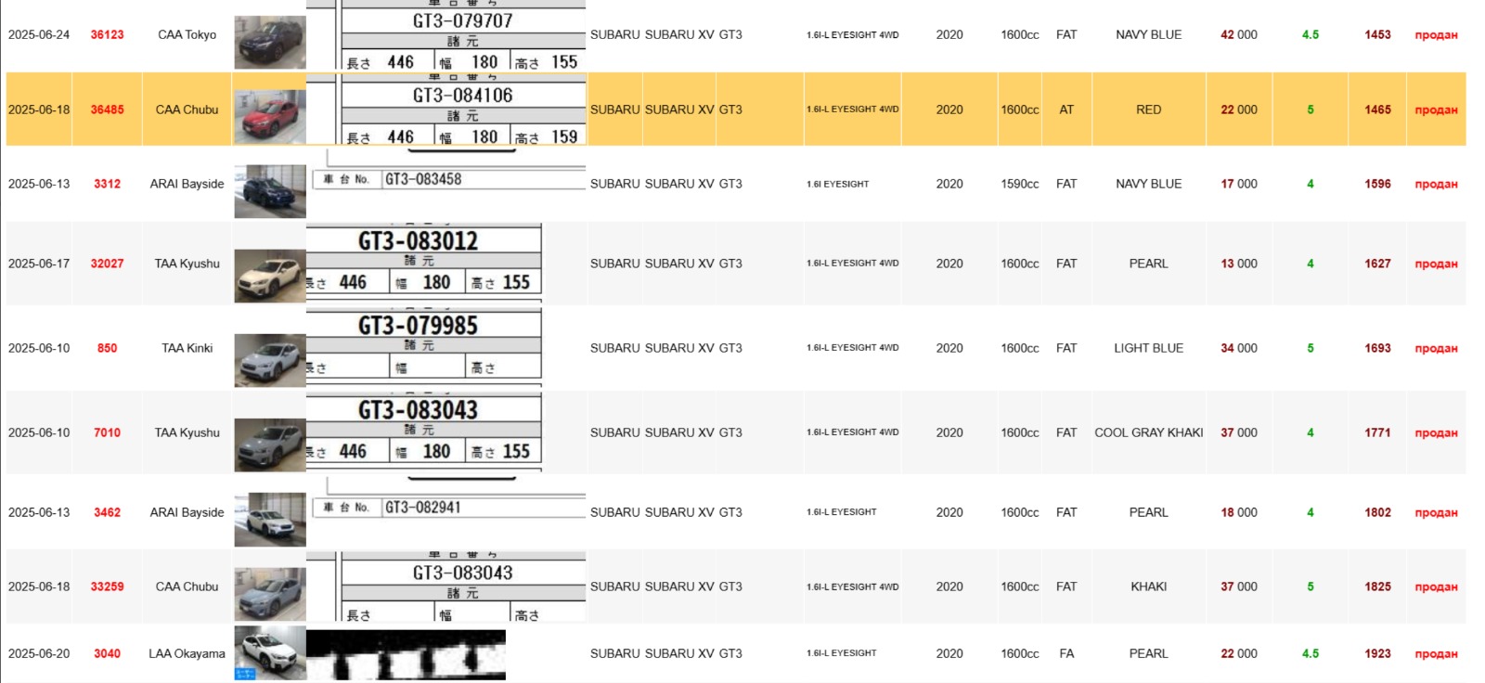
Task: Open auction sheet image GT3-083012
Action: coord(424,263)
